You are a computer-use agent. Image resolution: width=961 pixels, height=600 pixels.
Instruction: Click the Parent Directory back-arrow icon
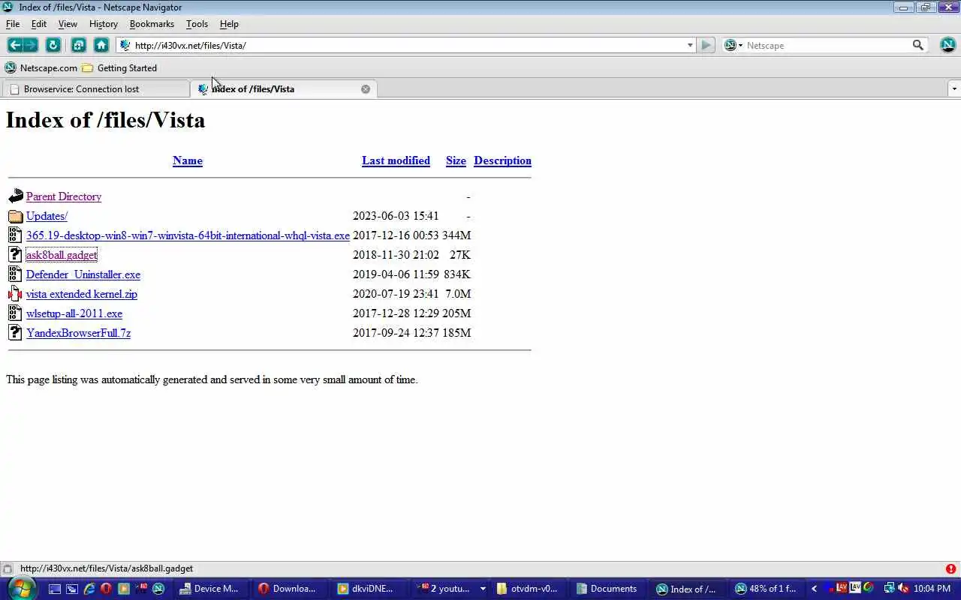[16, 196]
